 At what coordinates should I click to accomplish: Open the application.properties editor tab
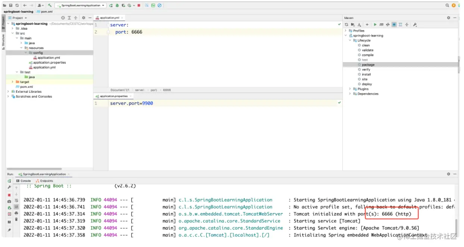[113, 96]
